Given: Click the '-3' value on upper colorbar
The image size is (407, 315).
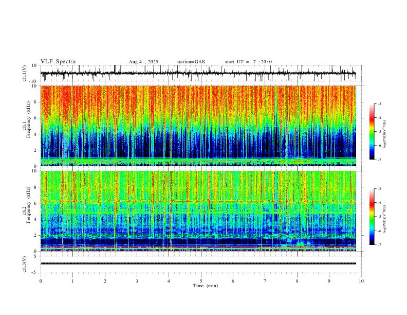Looking at the screenshot, I should tap(379, 103).
